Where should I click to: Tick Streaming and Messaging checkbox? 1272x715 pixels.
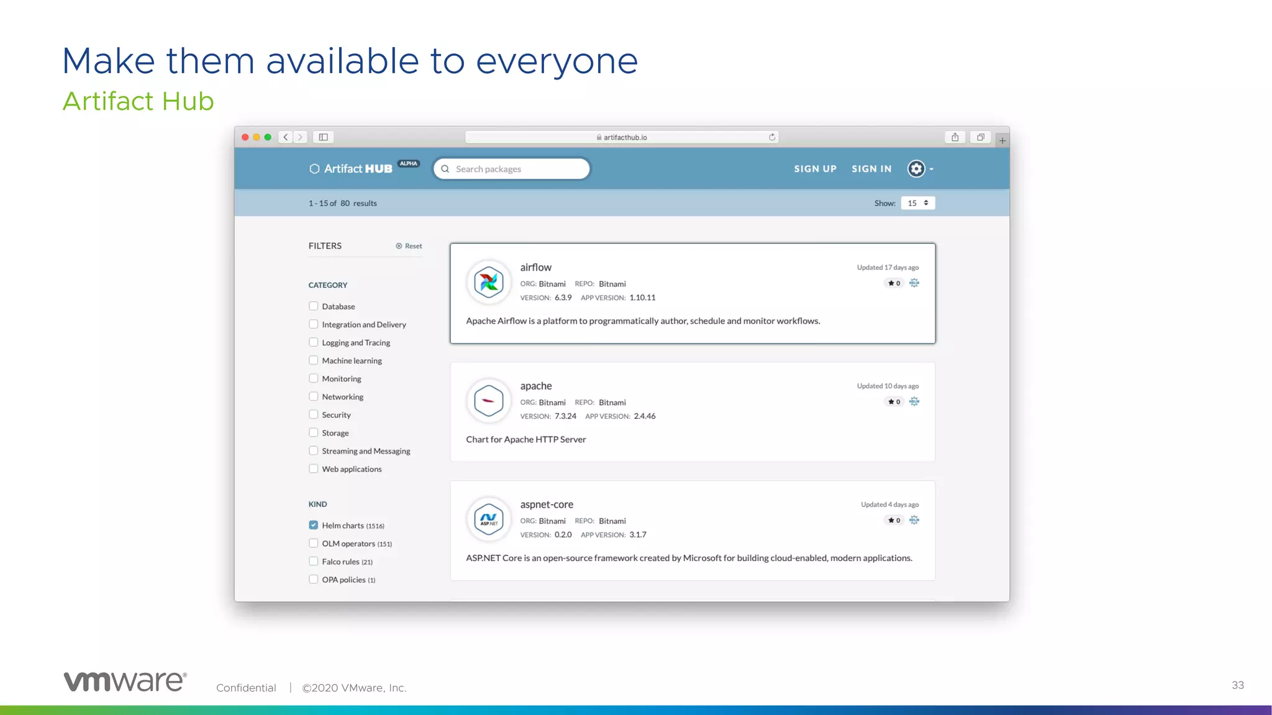click(x=314, y=451)
